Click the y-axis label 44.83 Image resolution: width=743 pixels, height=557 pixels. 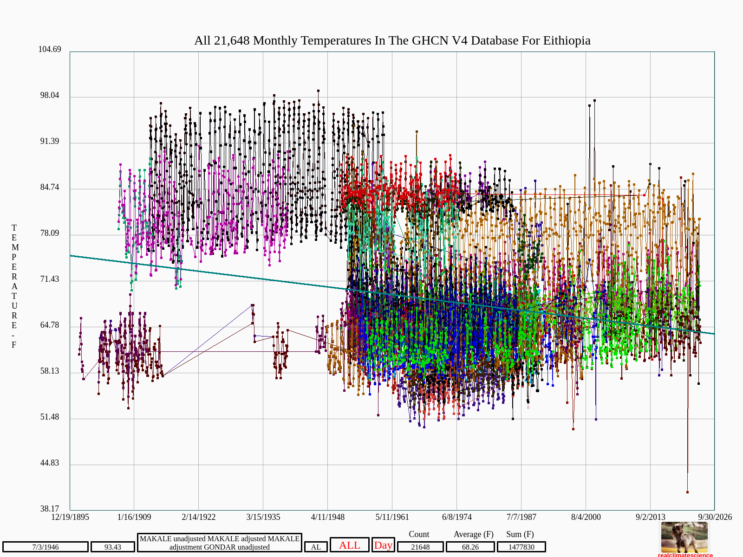point(50,463)
